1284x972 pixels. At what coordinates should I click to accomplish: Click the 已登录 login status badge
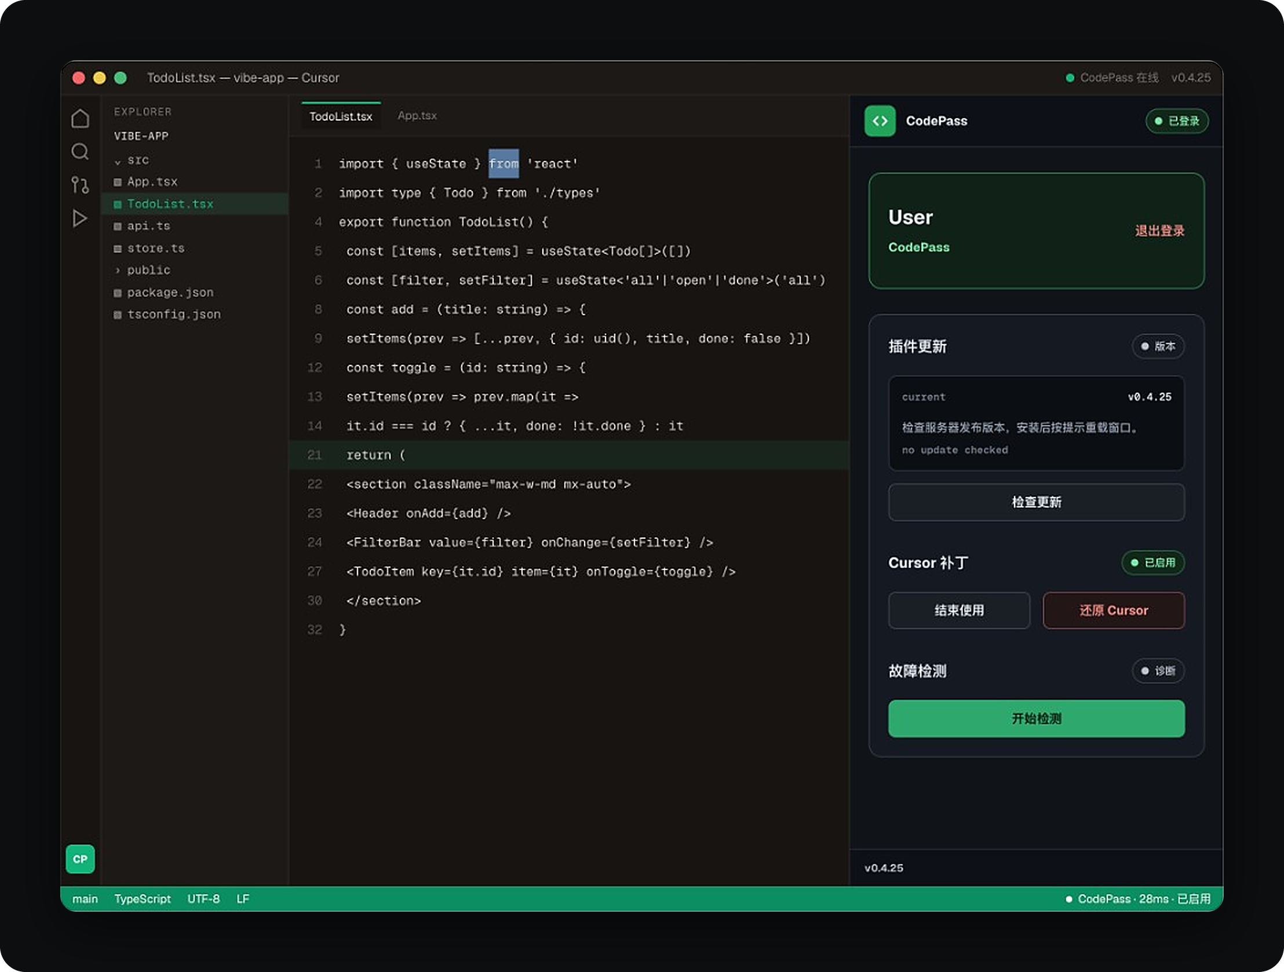[x=1177, y=120]
